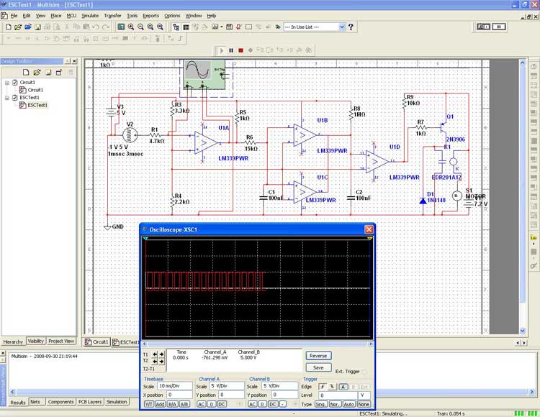Move T1 cursor right arrow
The image size is (540, 417).
pos(161,354)
